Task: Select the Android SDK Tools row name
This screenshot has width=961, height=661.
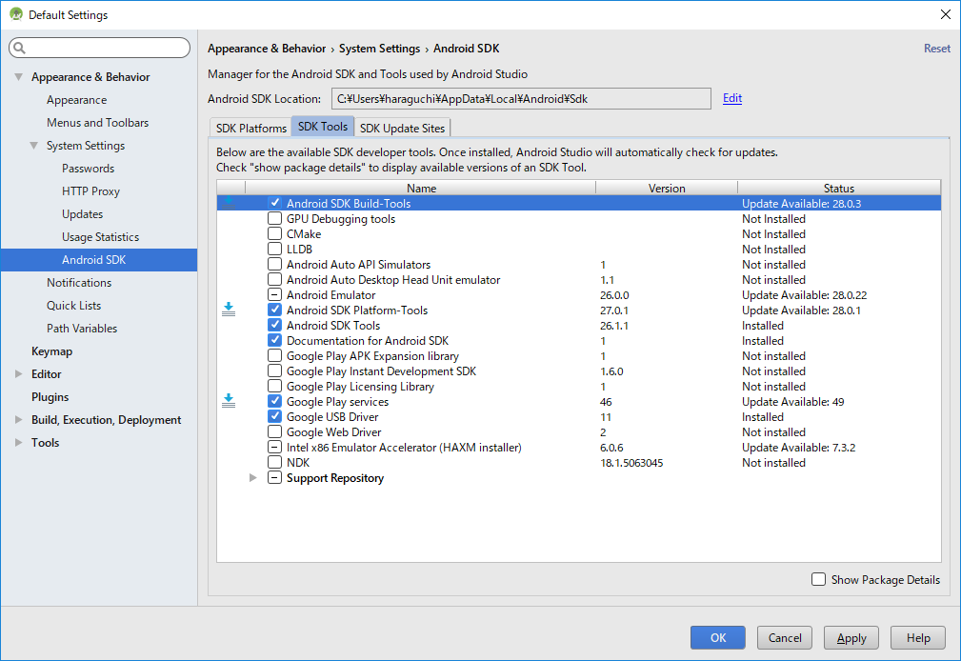Action: [x=332, y=326]
